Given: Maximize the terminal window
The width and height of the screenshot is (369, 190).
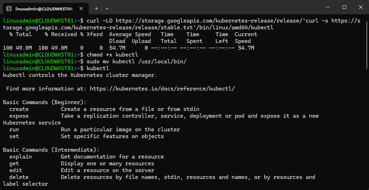Looking at the screenshot, I should click(344, 7).
